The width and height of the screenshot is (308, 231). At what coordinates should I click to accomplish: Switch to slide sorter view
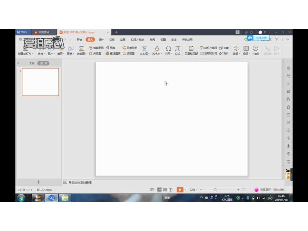point(165,190)
